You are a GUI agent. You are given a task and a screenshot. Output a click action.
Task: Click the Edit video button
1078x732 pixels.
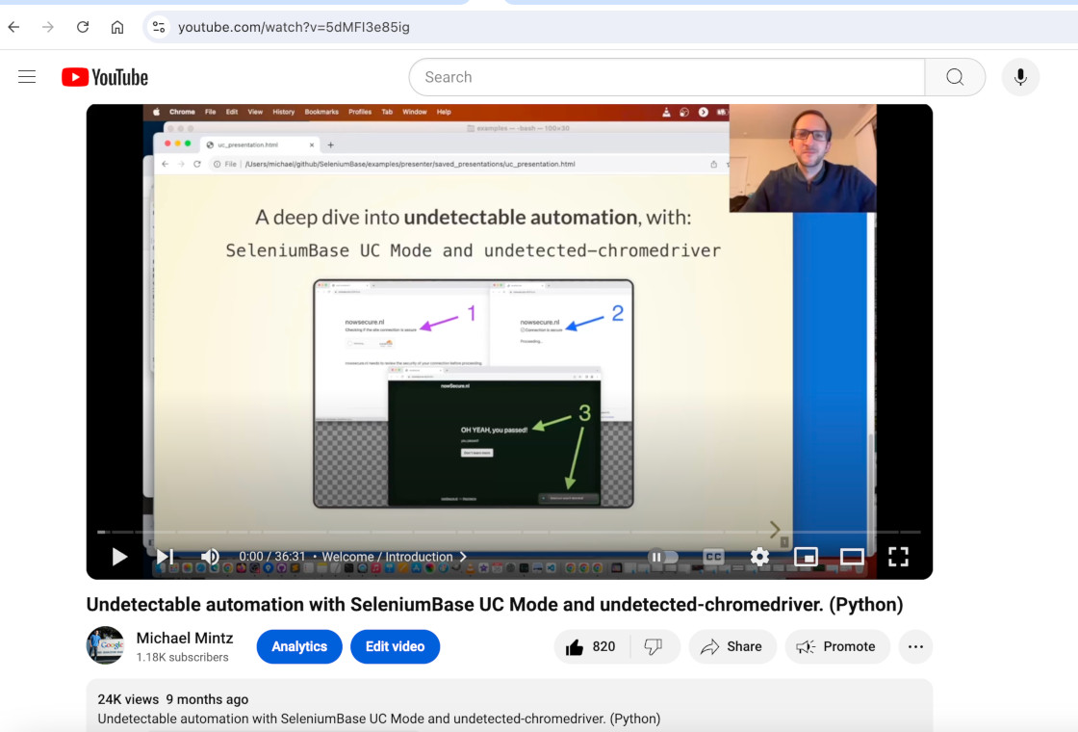396,646
